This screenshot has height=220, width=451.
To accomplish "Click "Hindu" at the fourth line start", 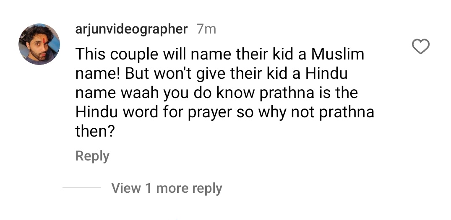I will click(96, 112).
